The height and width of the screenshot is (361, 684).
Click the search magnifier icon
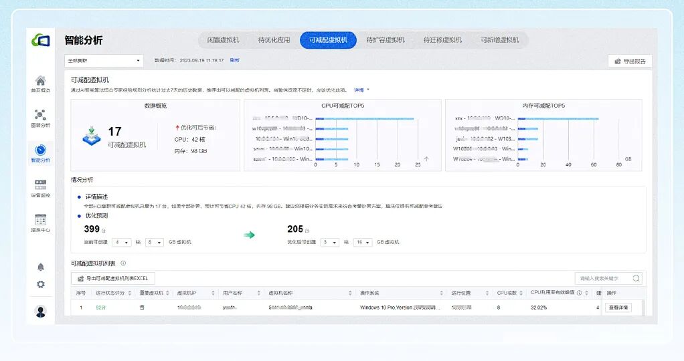click(636, 278)
